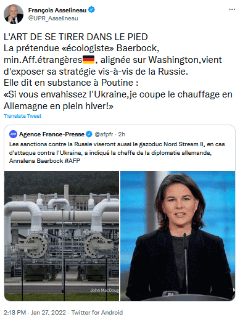The image size is (240, 322).
Task: Open the photo of woman at microphone
Action: 178,236
